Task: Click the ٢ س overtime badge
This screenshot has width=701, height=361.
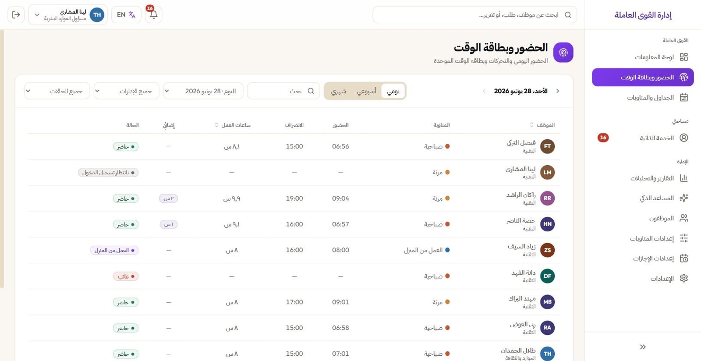Action: 169,198
